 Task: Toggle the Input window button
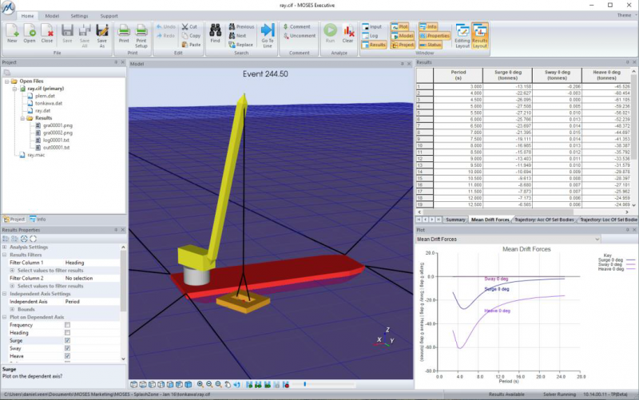372,26
